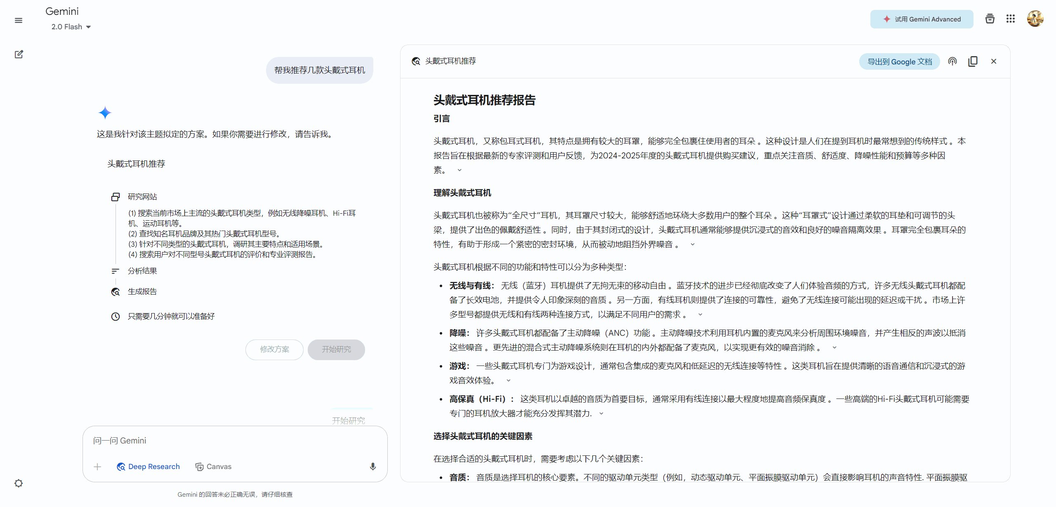This screenshot has width=1056, height=507.
Task: Expand sources chevron on the 无线与有线 bullet
Action: pyautogui.click(x=700, y=314)
